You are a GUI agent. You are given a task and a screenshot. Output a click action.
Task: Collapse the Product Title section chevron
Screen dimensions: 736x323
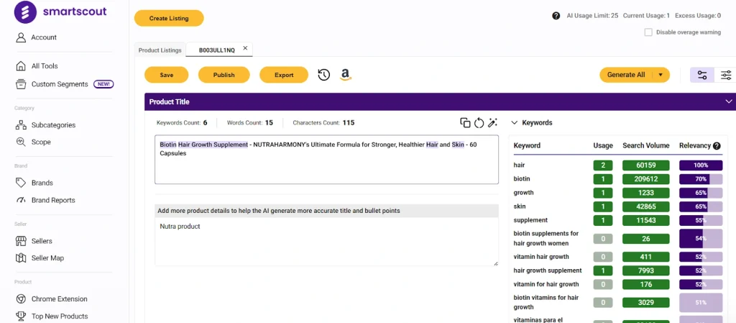point(729,101)
